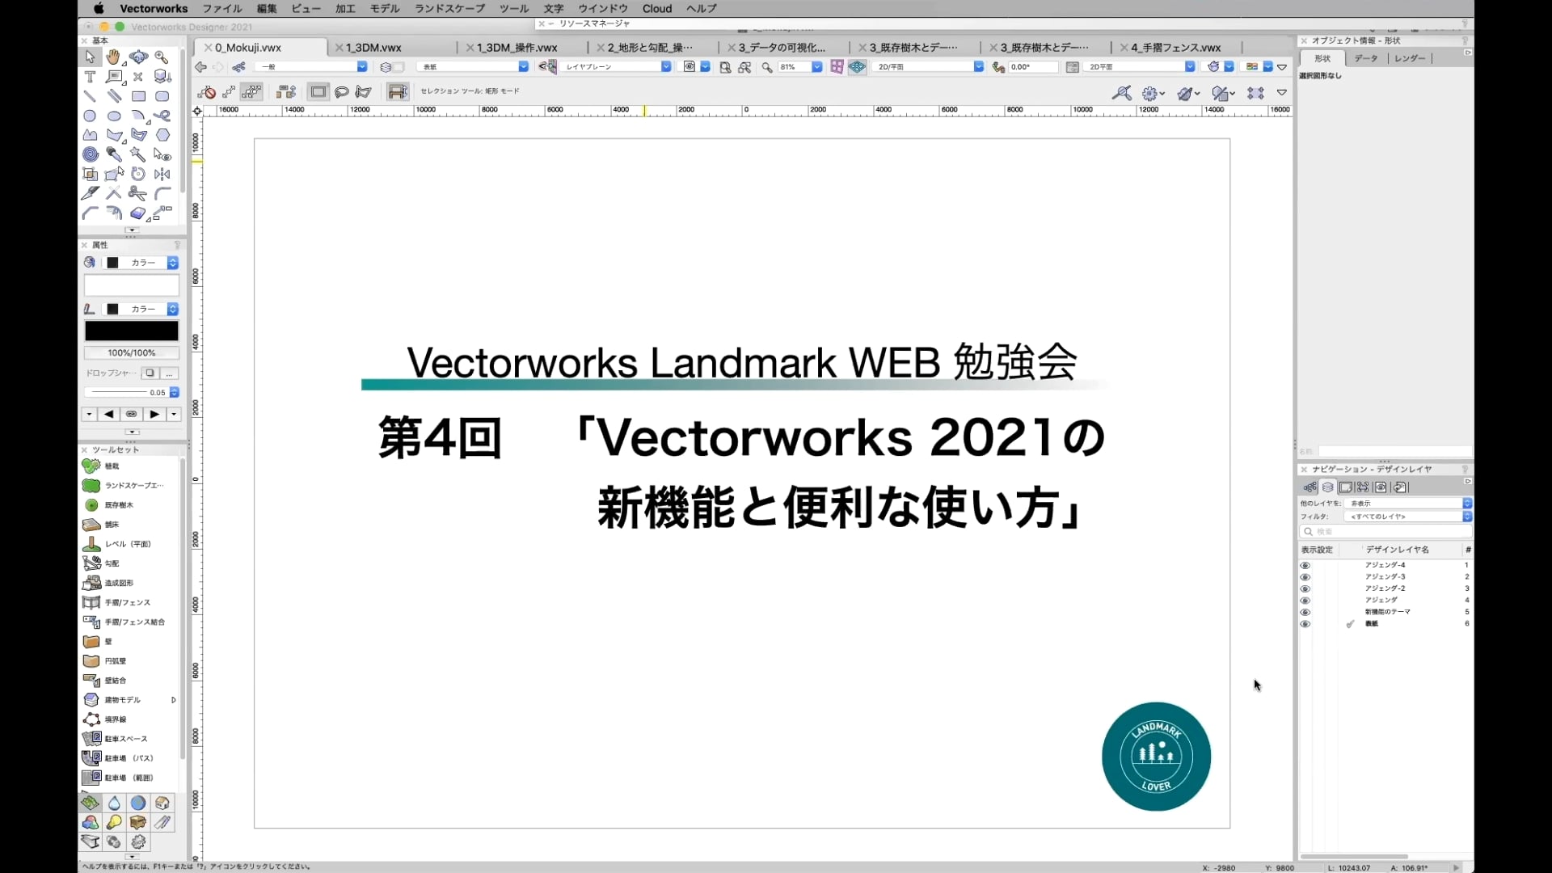Select the Pan hand tool
This screenshot has width=1552, height=873.
coord(113,57)
